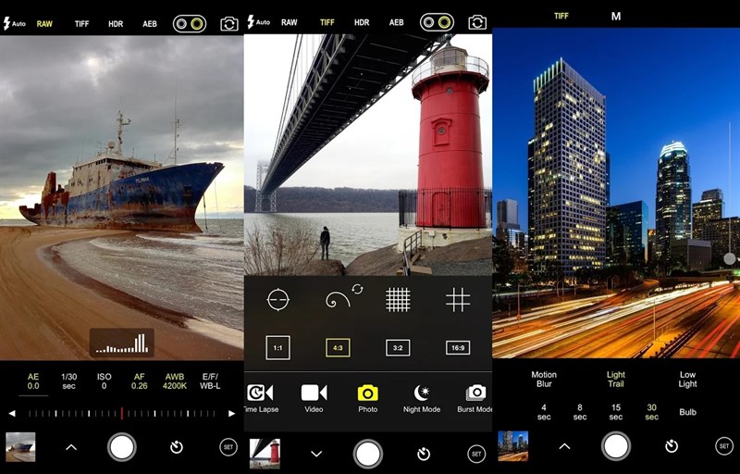Select Light Trail mode
The height and width of the screenshot is (474, 740).
pyautogui.click(x=616, y=379)
